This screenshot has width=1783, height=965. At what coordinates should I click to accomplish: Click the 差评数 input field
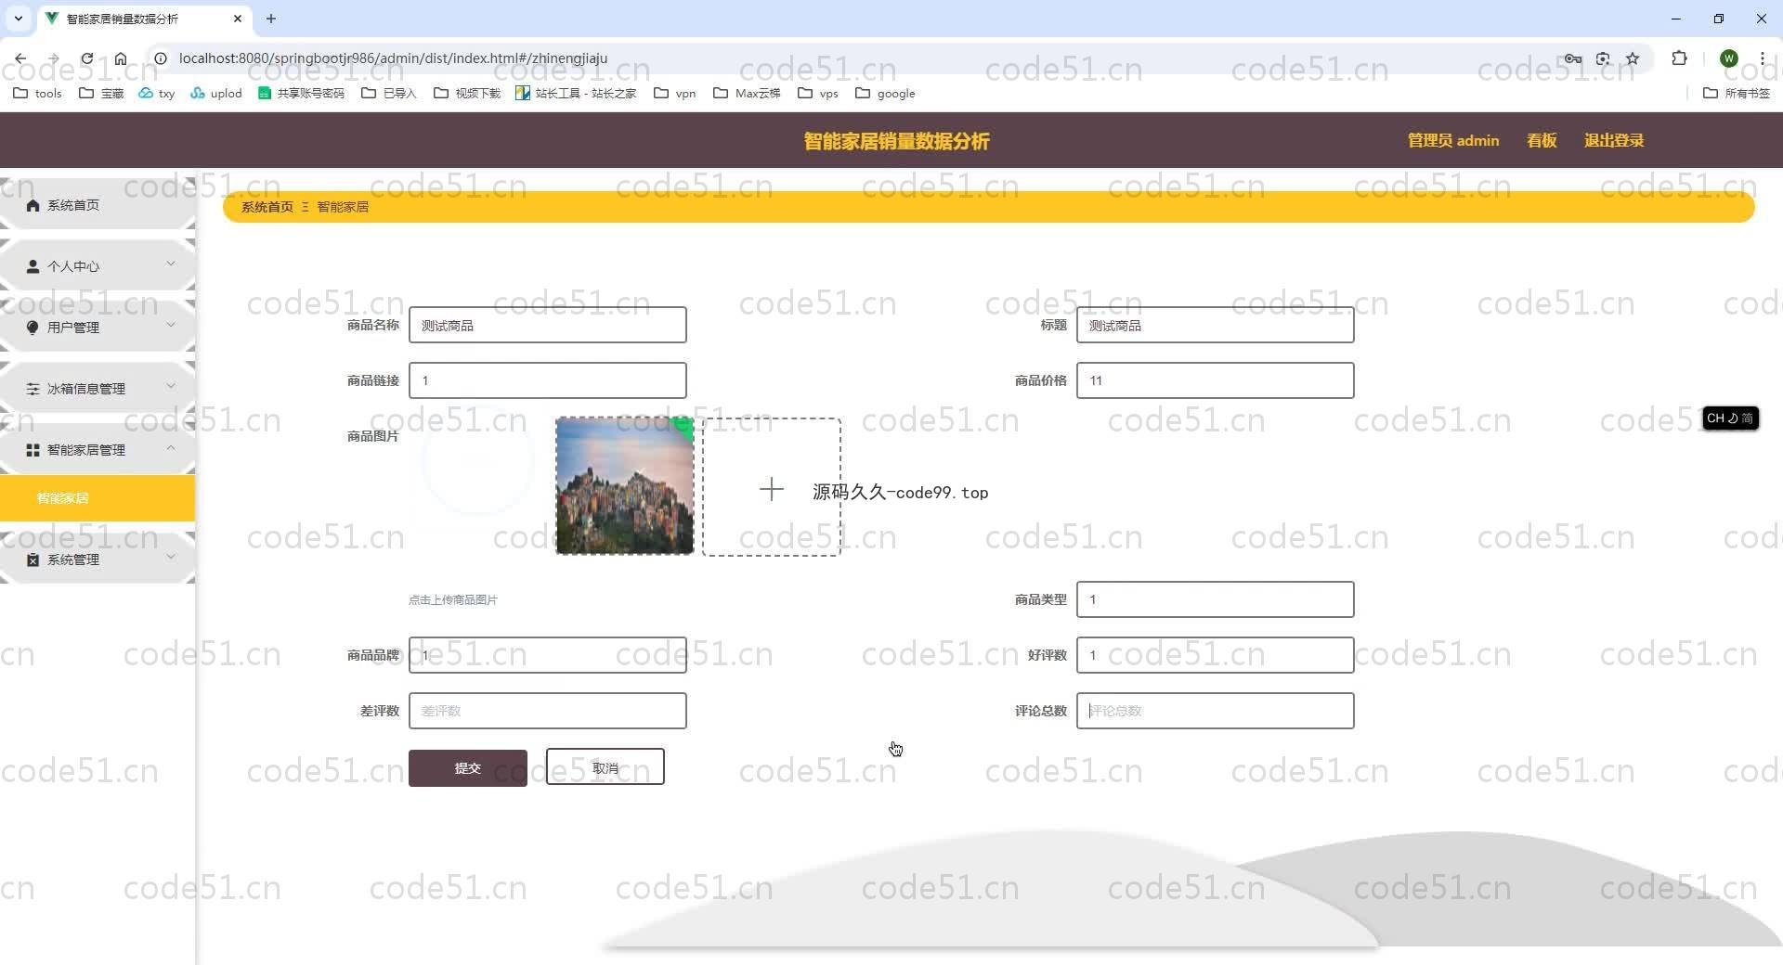(x=548, y=711)
